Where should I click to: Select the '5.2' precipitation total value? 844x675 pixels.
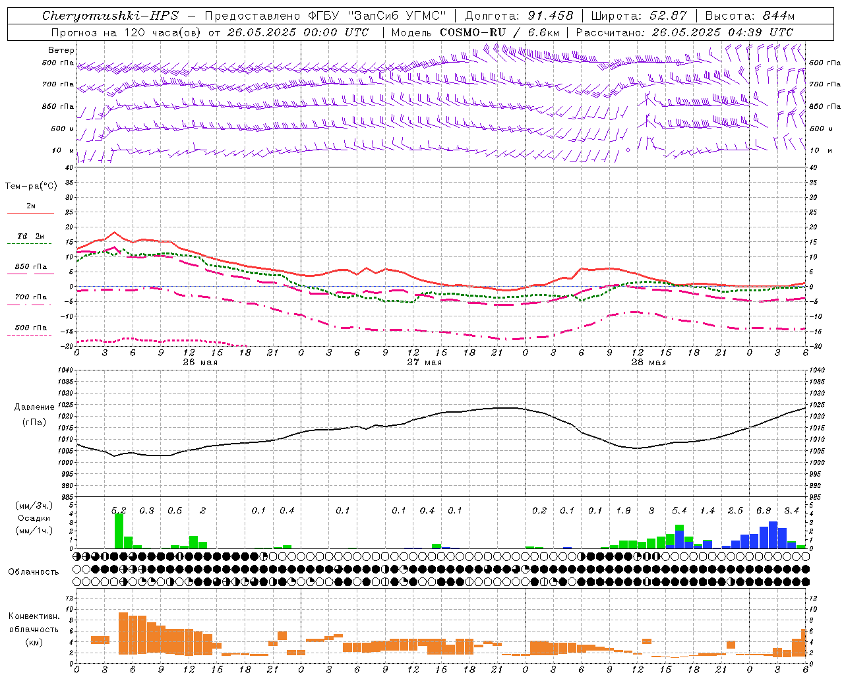tap(119, 511)
